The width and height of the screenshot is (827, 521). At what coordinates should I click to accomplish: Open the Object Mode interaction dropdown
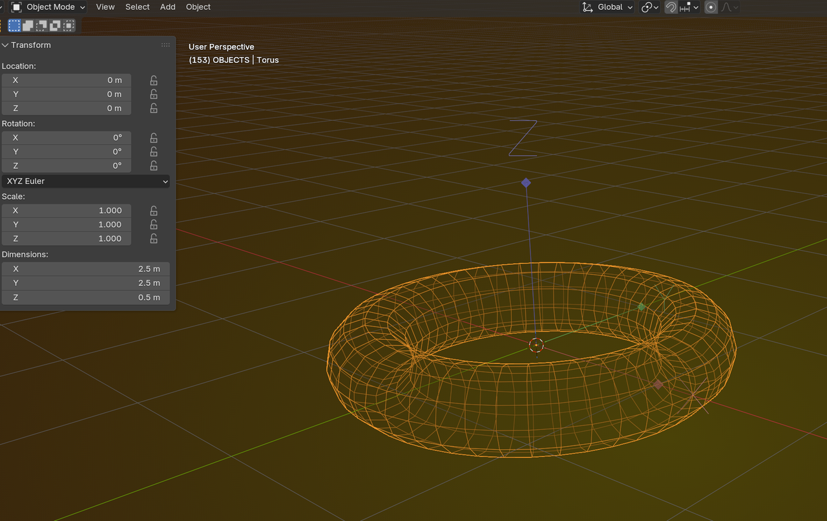click(48, 7)
